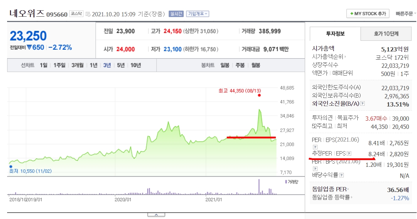Image resolution: width=417 pixels, height=219 pixels.
Task: Select the 일봉 candle chart
Action: click(225, 65)
